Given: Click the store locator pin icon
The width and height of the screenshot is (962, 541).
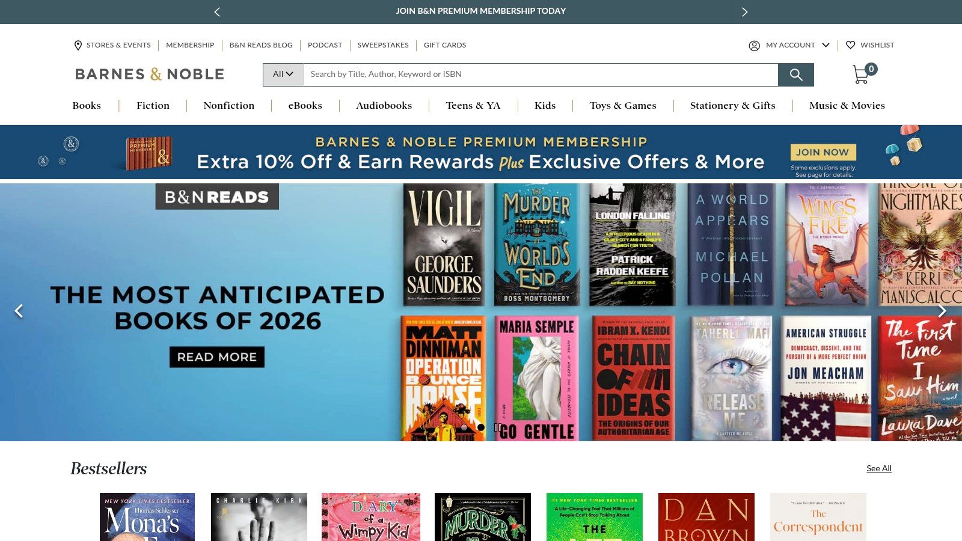Looking at the screenshot, I should point(78,45).
